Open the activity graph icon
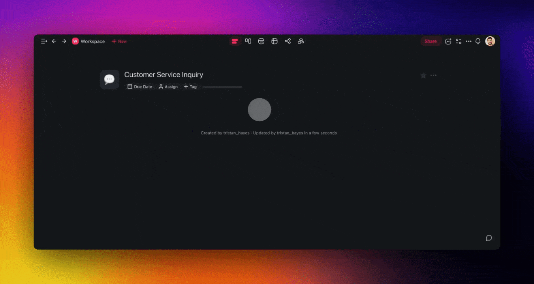 tap(448, 41)
